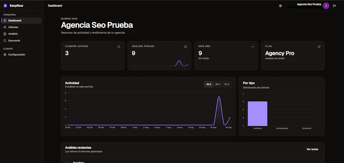Click the Contenido axis label
344x163 pixels.
click(x=307, y=128)
